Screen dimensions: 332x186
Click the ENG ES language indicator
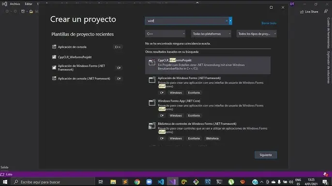(x=298, y=182)
